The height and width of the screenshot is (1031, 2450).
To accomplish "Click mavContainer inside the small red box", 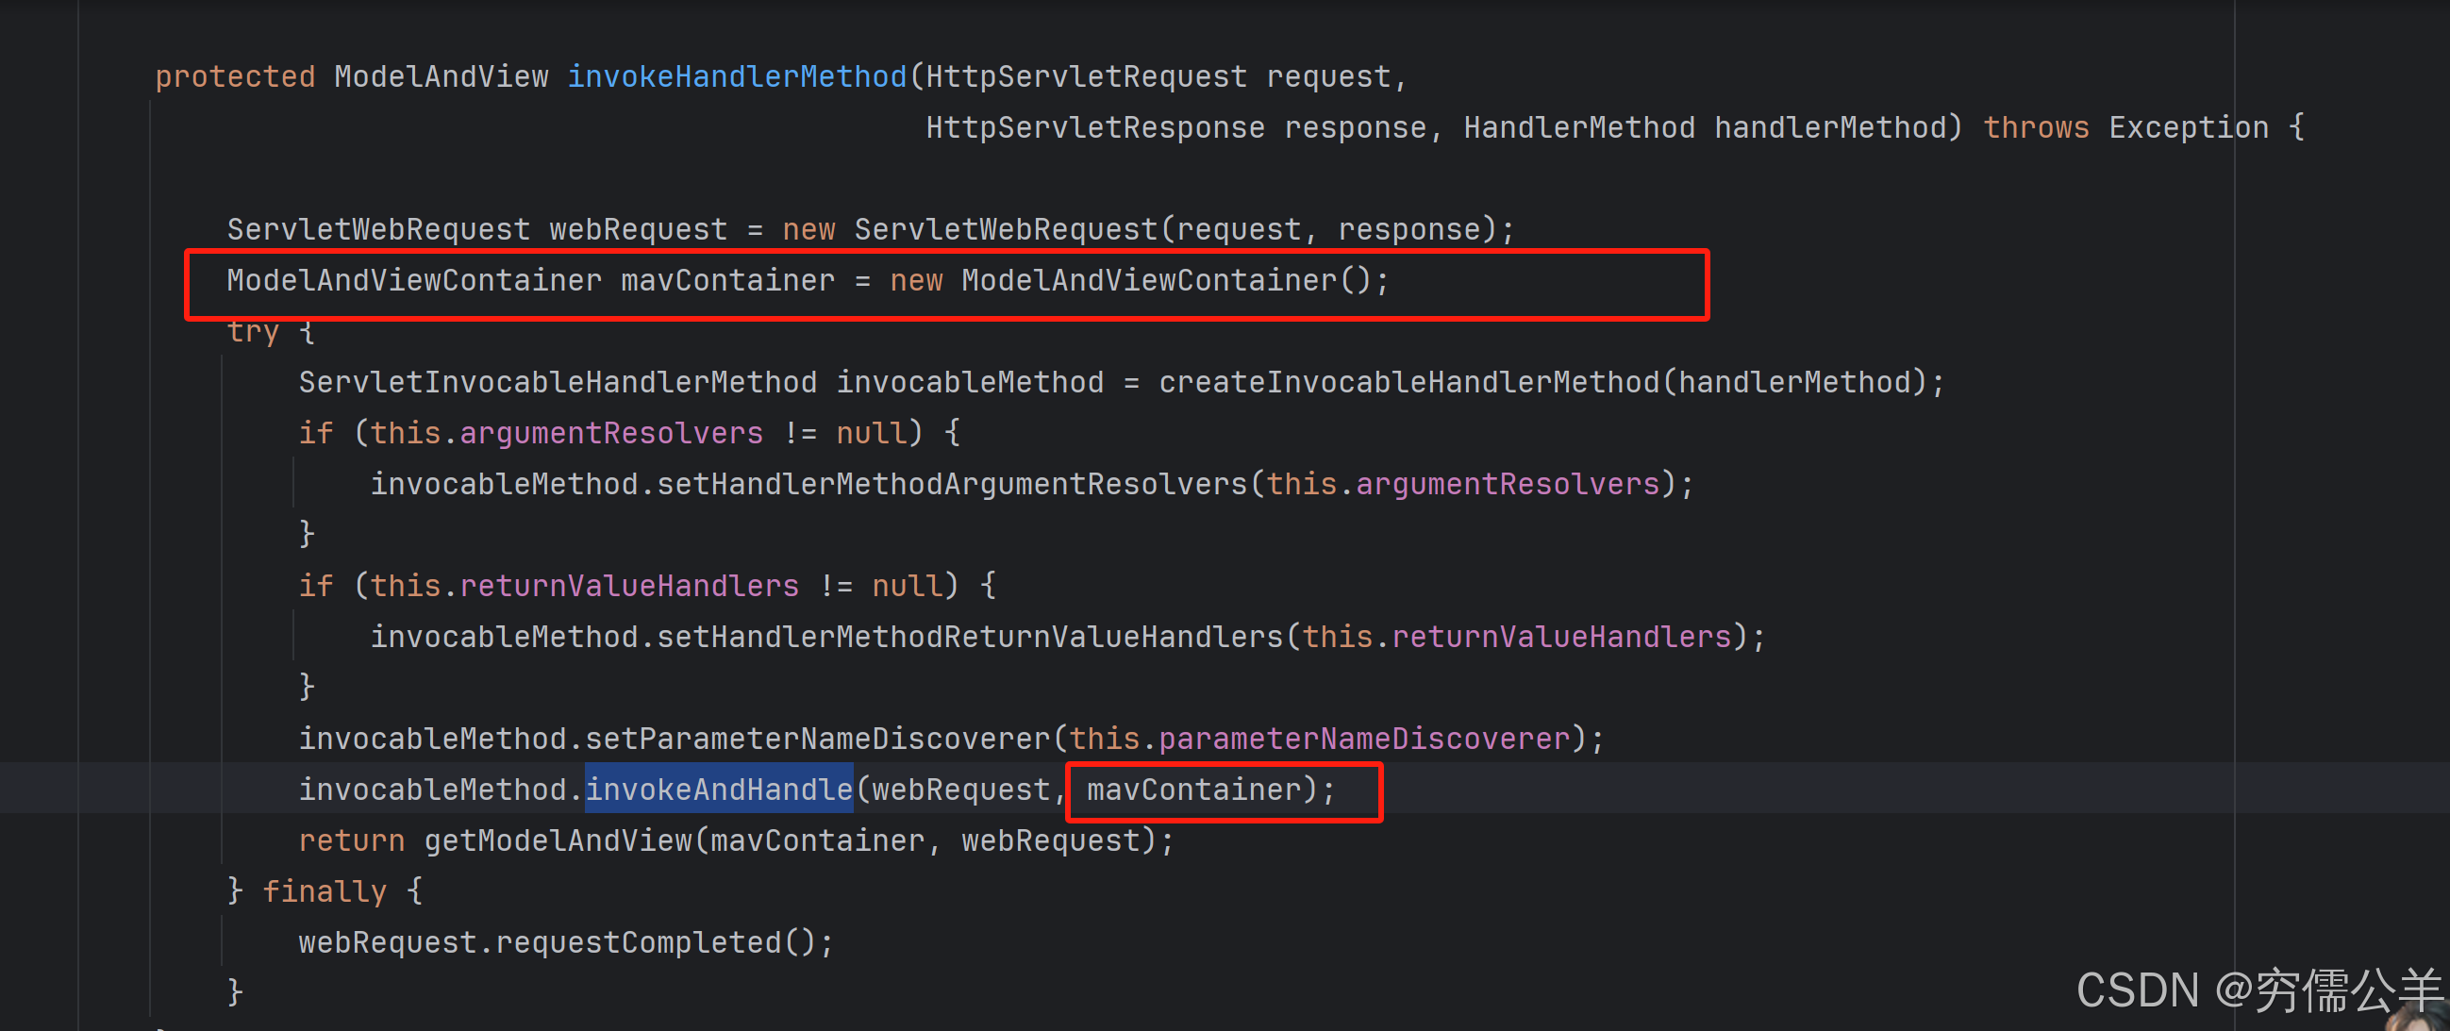I will [1192, 790].
